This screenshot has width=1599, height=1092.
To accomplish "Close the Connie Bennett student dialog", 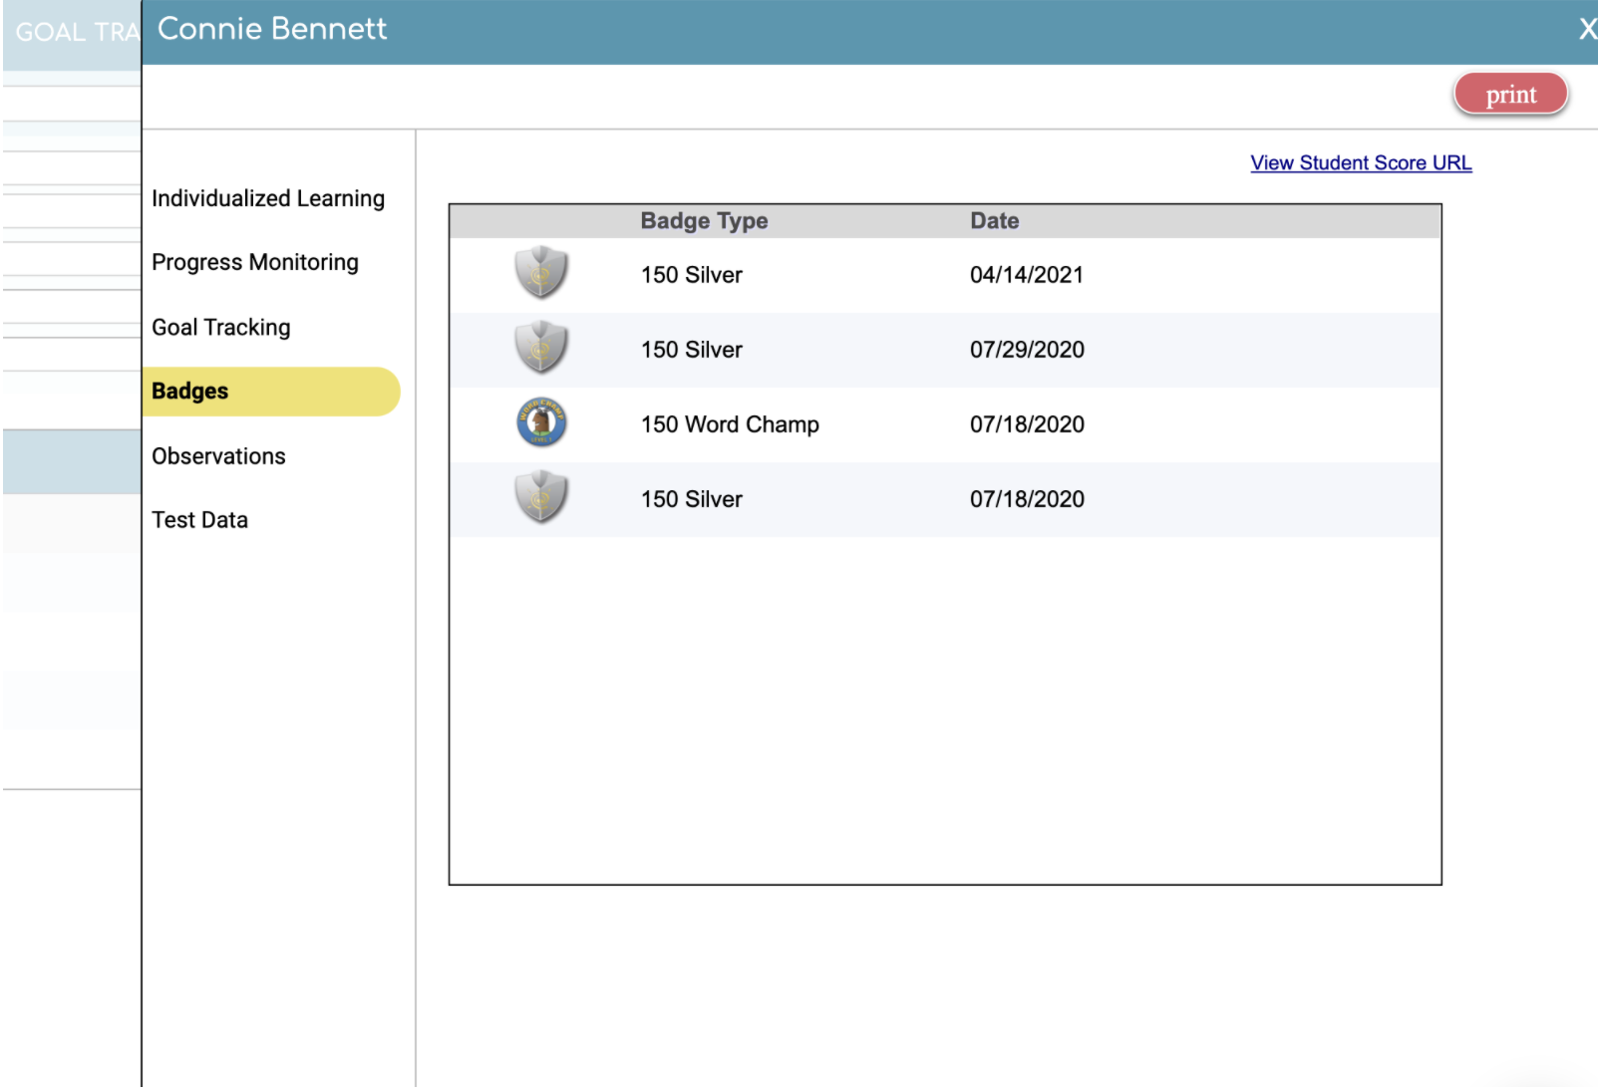I will click(1586, 29).
